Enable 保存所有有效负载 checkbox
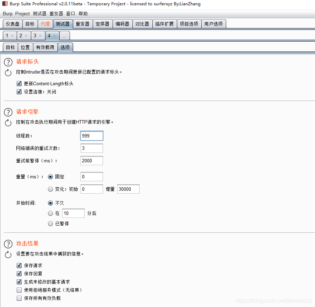 click(x=19, y=298)
